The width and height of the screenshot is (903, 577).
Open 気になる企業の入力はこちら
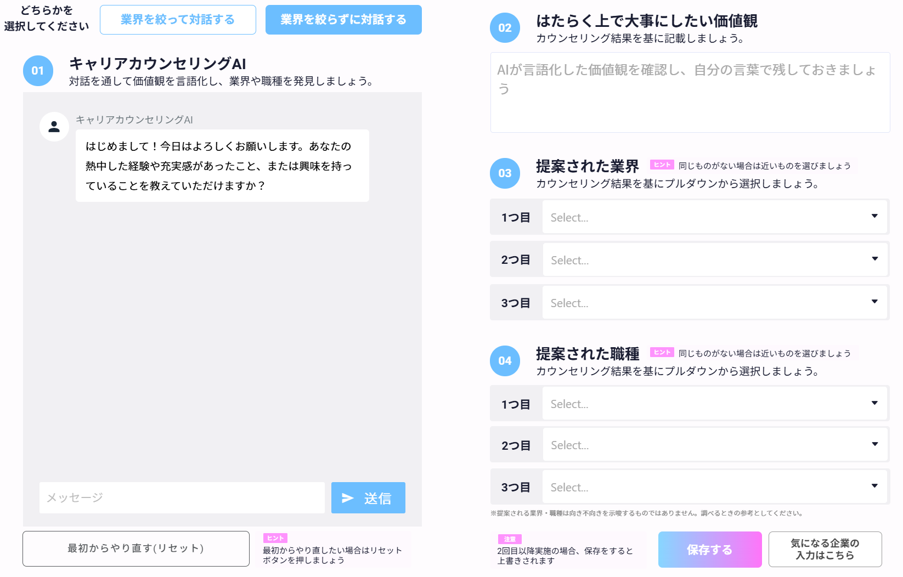[x=825, y=549]
